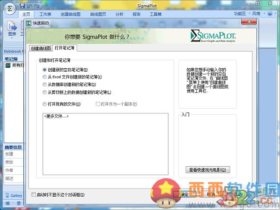Open the 工具箱 ribbon tab

[x=156, y=14]
